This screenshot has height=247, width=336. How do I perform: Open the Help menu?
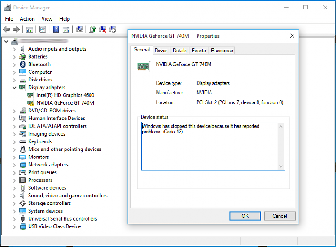pyautogui.click(x=65, y=19)
